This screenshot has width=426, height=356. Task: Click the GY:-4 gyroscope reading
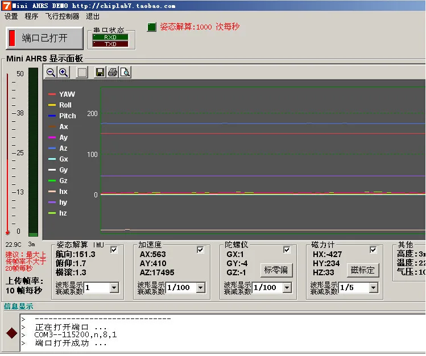[x=237, y=263]
